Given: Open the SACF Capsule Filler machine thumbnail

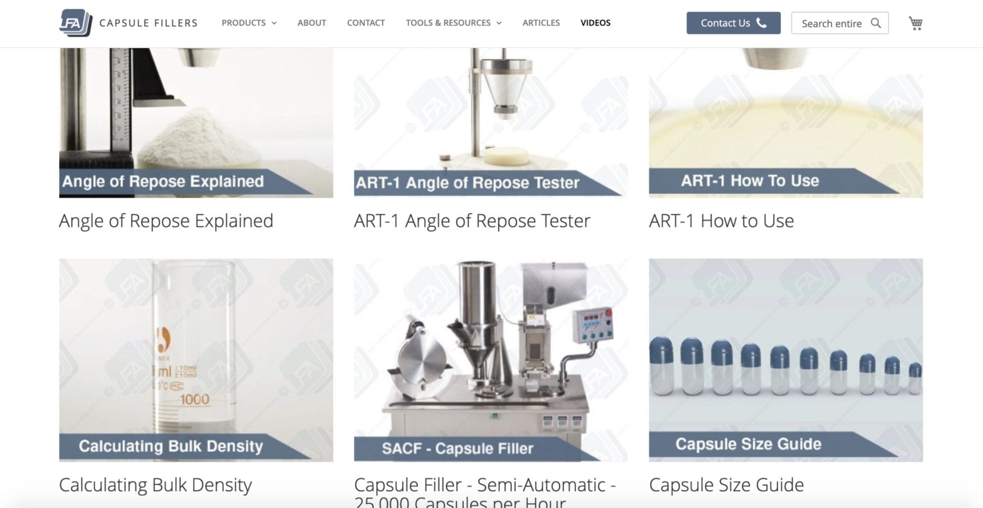Looking at the screenshot, I should [x=491, y=360].
